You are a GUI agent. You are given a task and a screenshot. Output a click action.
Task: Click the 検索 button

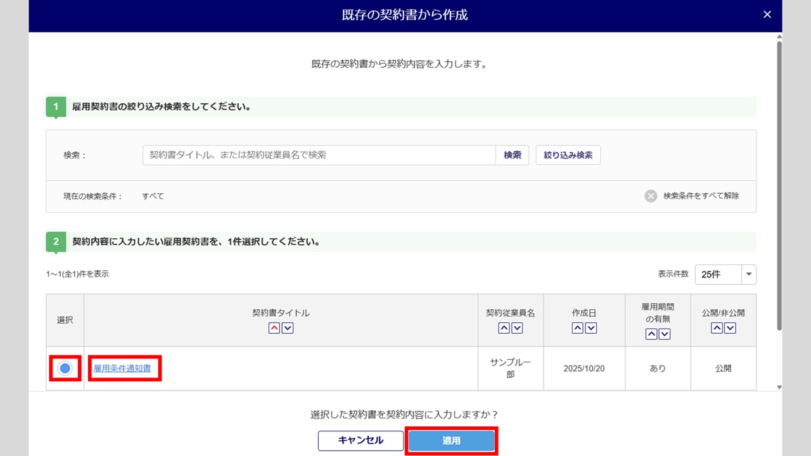[512, 155]
